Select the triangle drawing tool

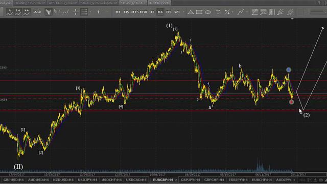pyautogui.click(x=191, y=12)
